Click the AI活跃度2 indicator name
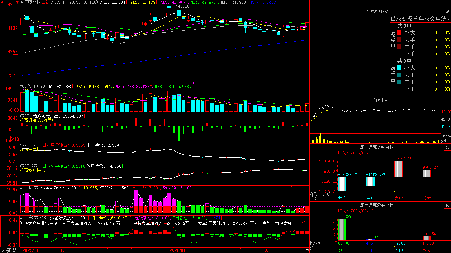Screen dimensions: 451x253 pos(30,188)
